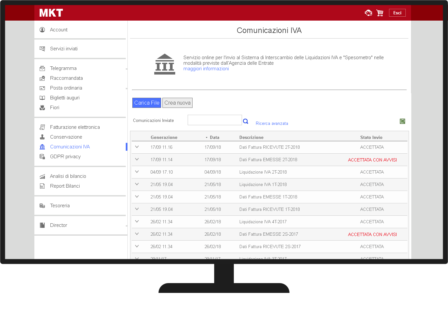Open the maggiori informazioni link
The width and height of the screenshot is (448, 322).
206,69
